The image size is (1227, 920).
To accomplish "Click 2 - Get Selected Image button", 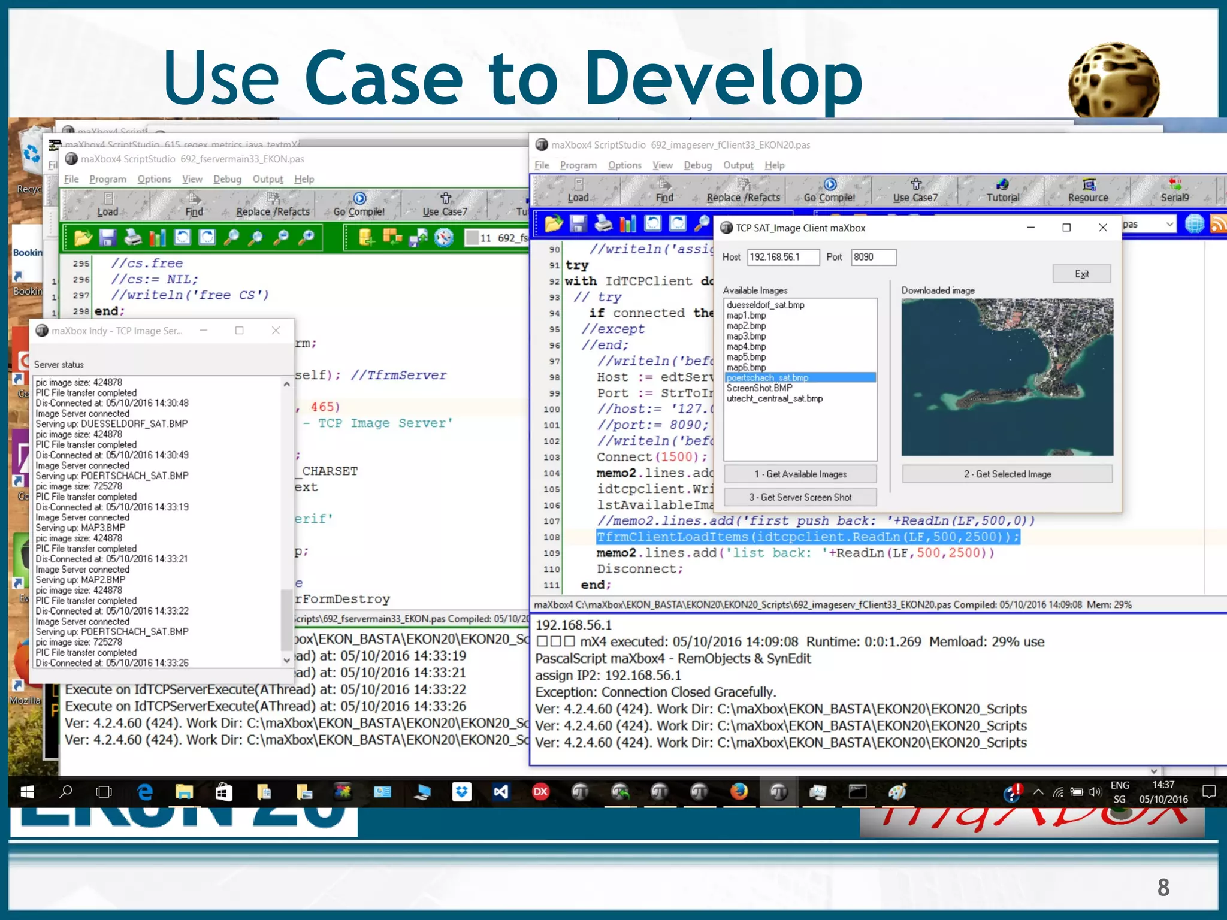I will tap(1007, 474).
